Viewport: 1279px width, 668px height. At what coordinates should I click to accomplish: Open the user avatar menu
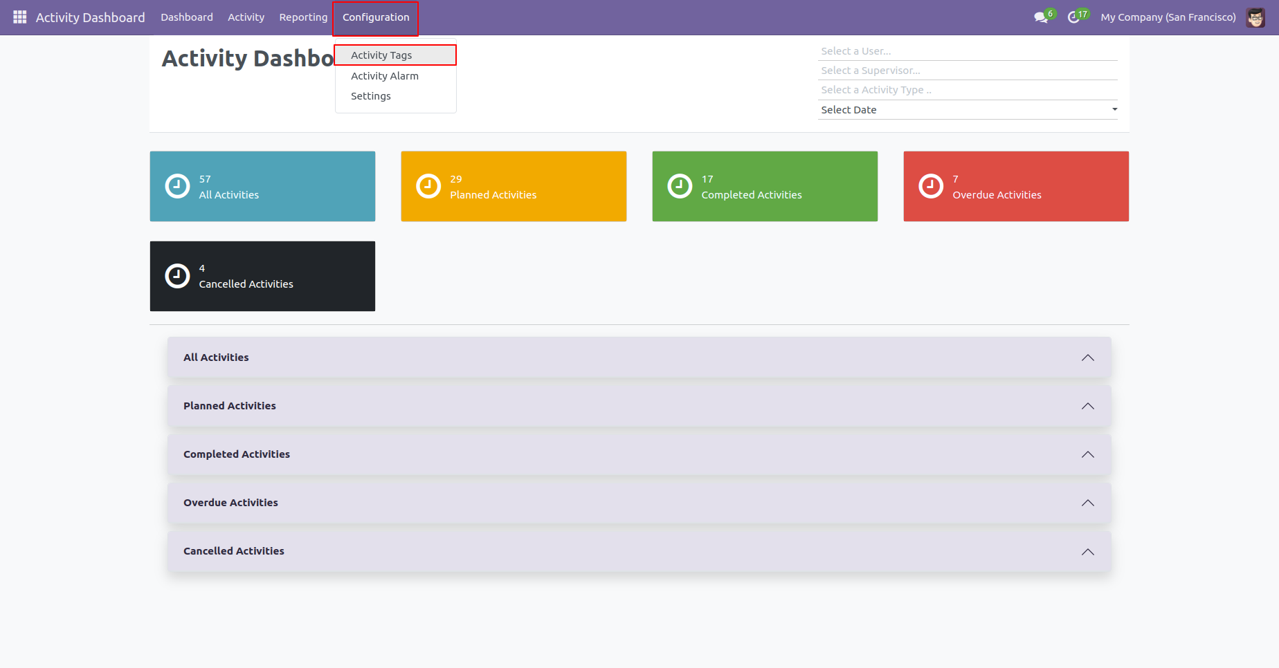tap(1255, 17)
